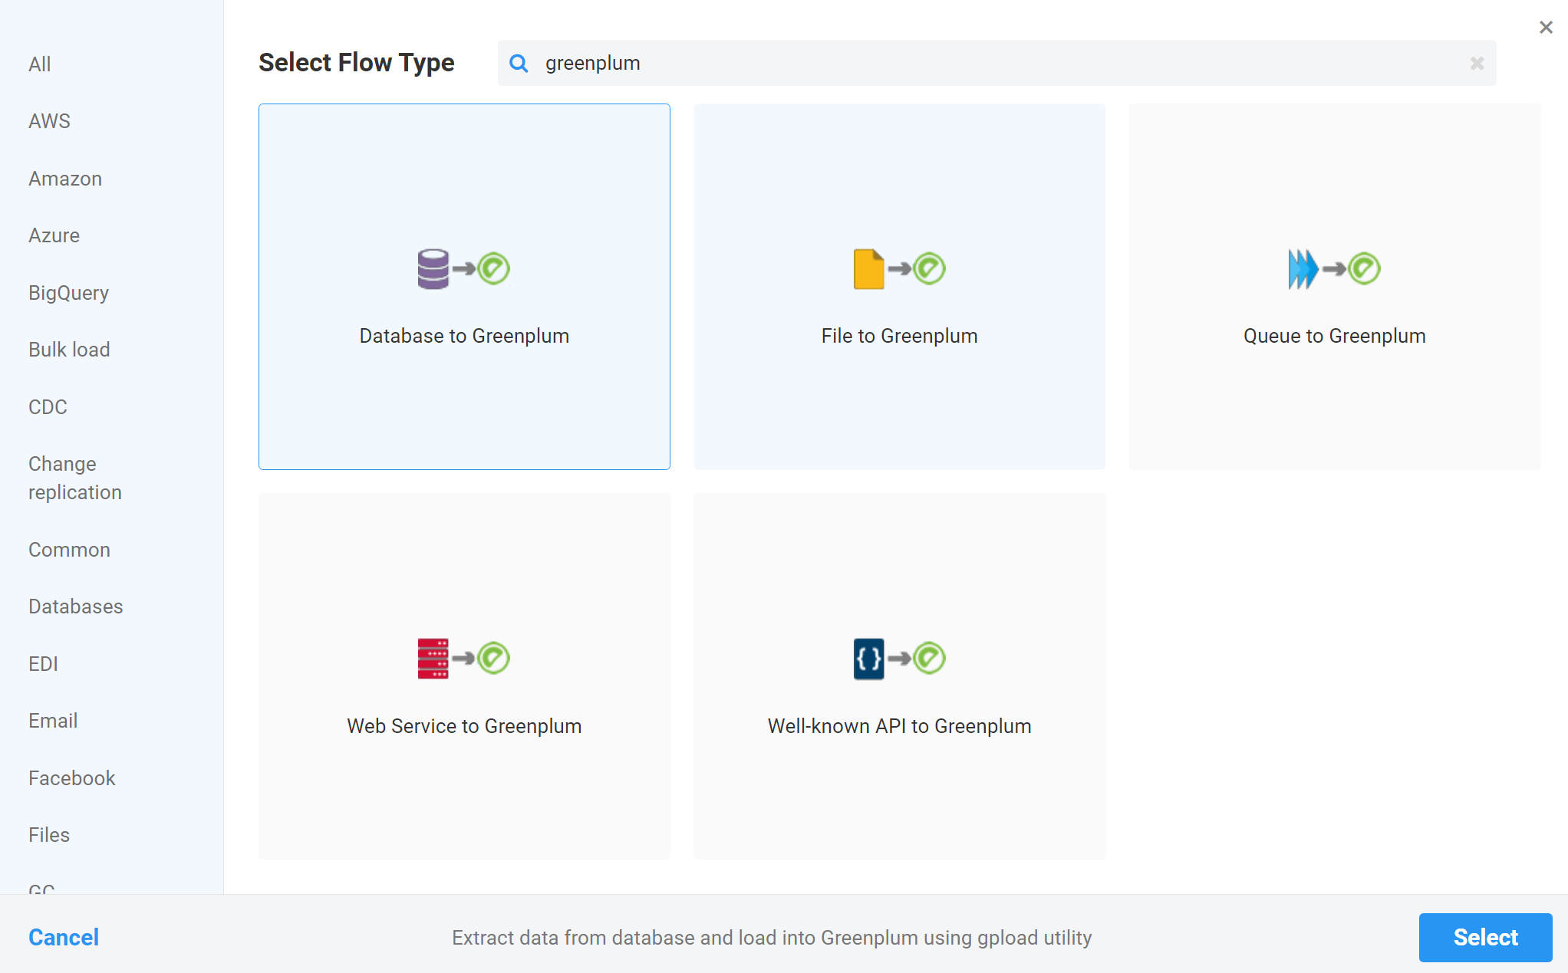Viewport: 1568px width, 973px height.
Task: Filter by Azure category
Action: (54, 235)
